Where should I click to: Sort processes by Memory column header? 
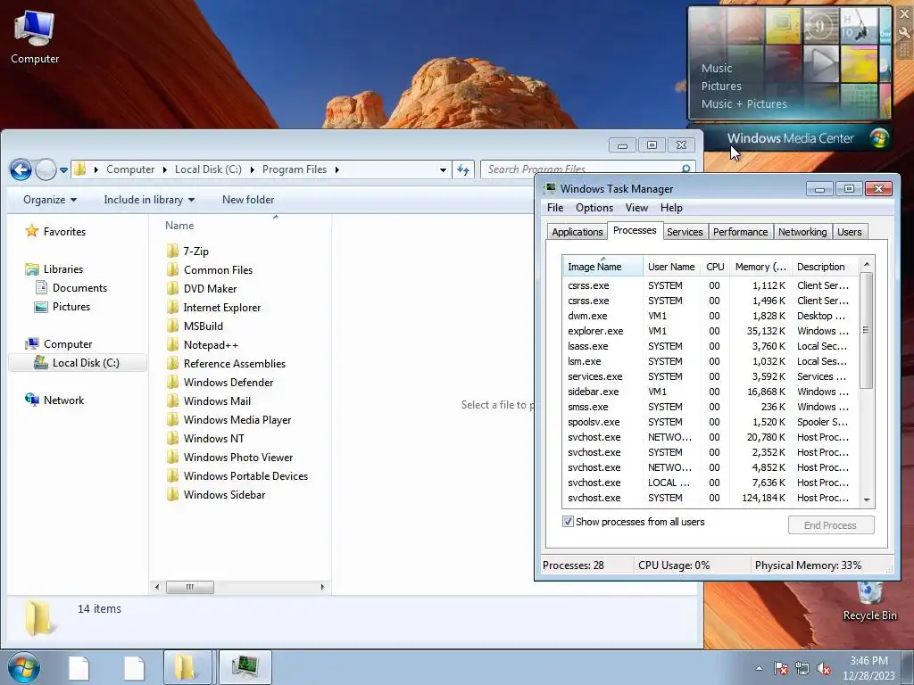point(760,267)
